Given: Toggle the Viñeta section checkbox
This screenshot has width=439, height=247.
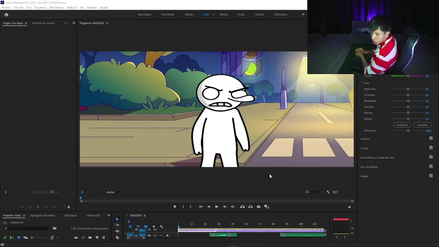Looking at the screenshot, I should click(431, 176).
